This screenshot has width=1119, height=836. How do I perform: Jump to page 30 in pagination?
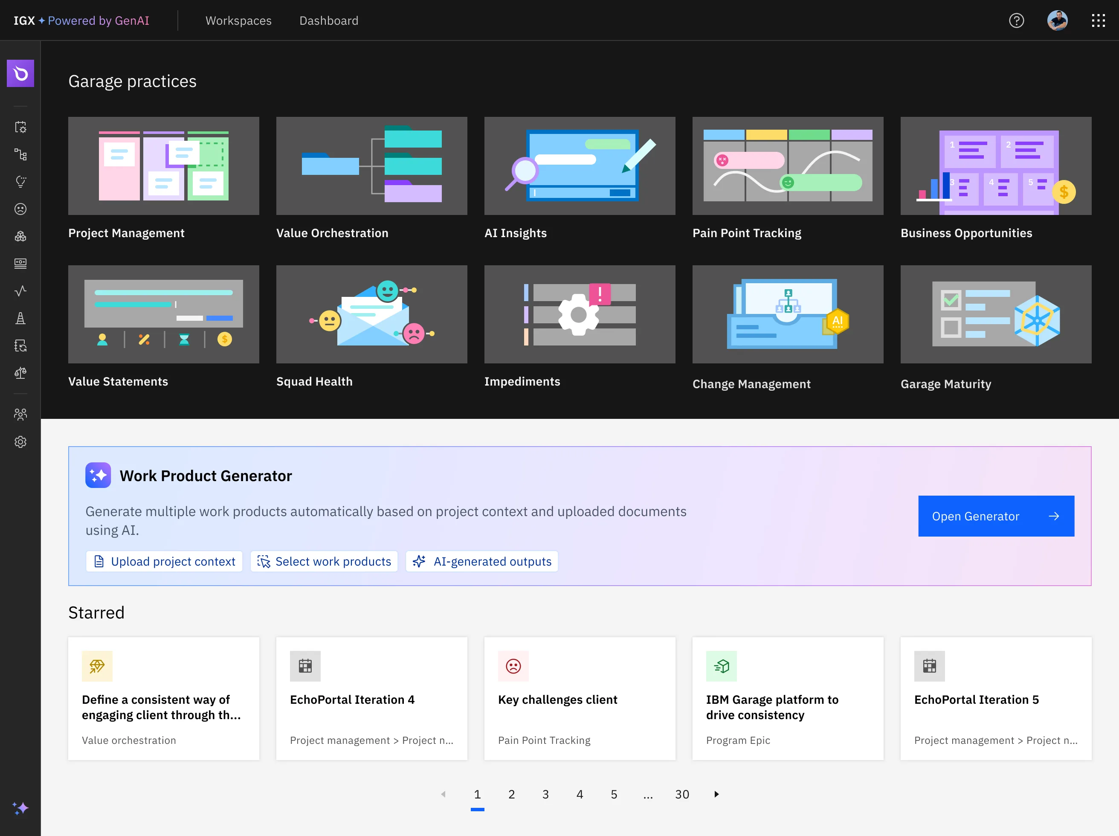pos(682,795)
